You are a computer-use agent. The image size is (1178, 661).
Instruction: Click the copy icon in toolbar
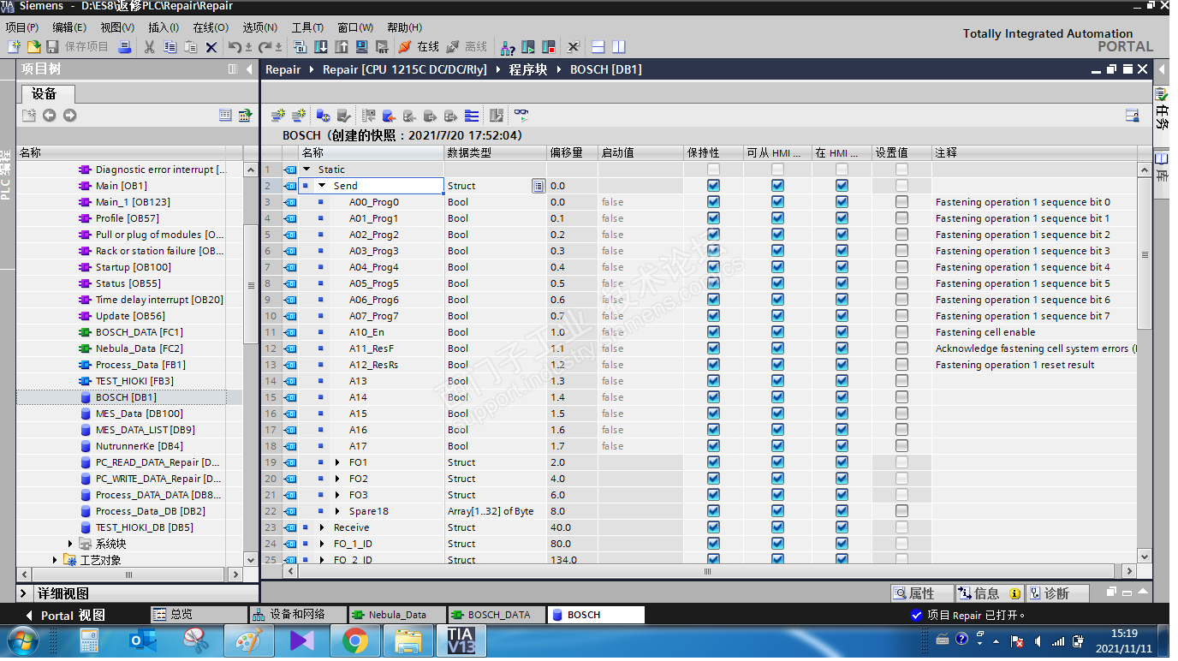point(170,46)
